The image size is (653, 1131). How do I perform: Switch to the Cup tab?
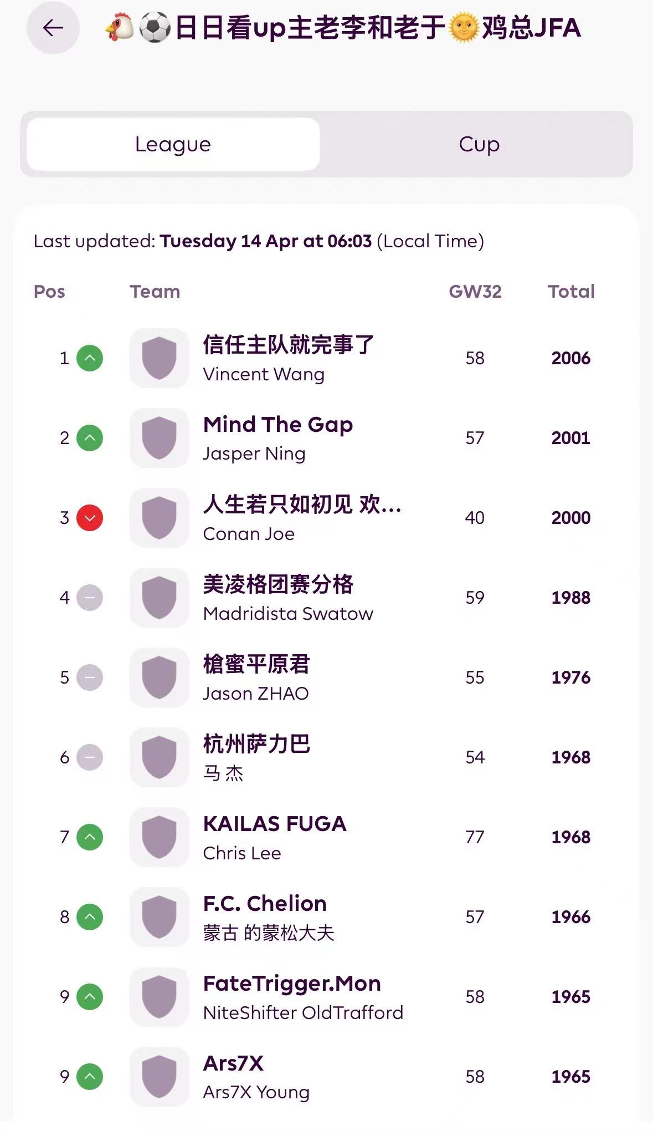click(x=479, y=144)
